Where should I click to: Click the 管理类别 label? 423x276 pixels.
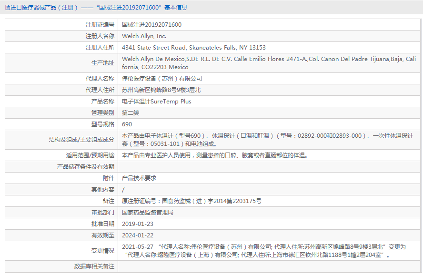point(103,113)
